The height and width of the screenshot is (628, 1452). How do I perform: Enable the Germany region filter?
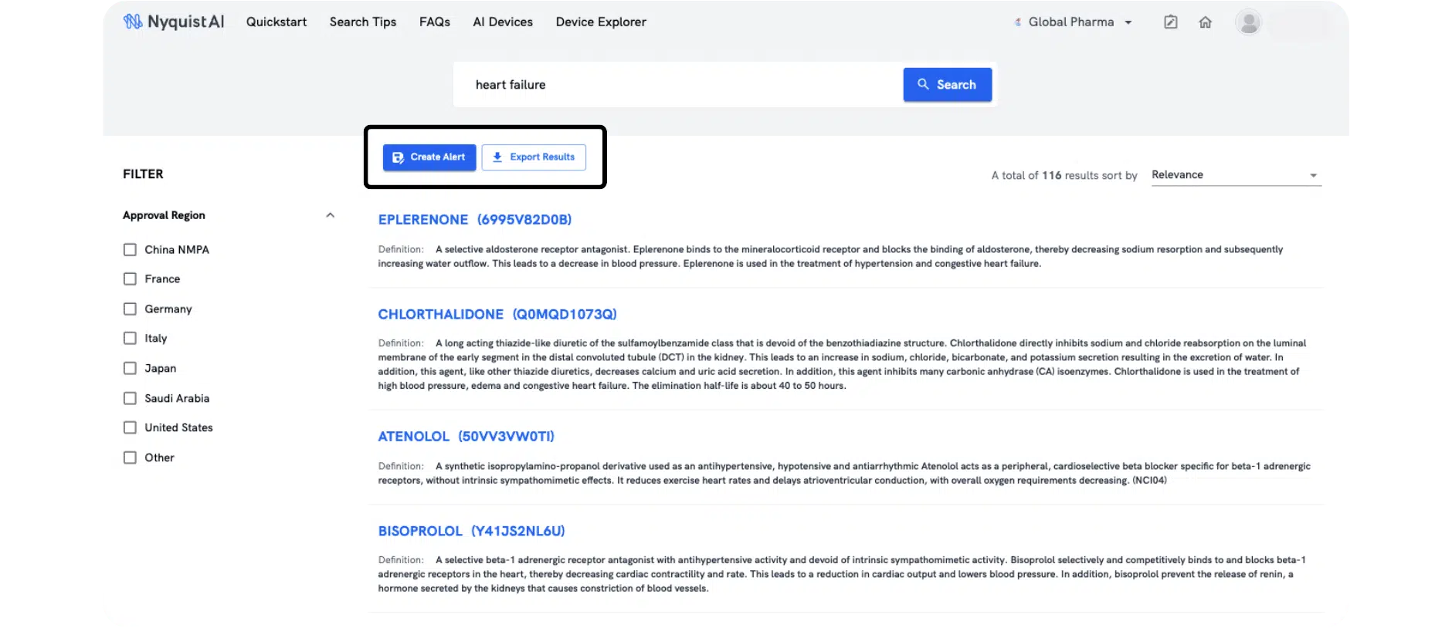(x=130, y=309)
